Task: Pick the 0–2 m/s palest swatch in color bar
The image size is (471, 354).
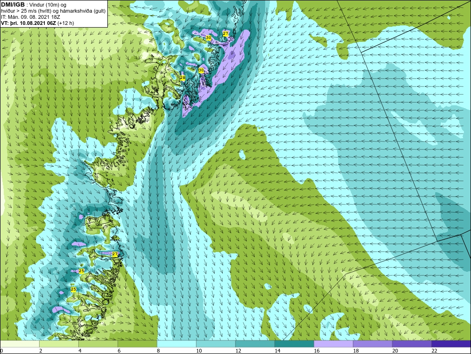Action: pyautogui.click(x=20, y=344)
